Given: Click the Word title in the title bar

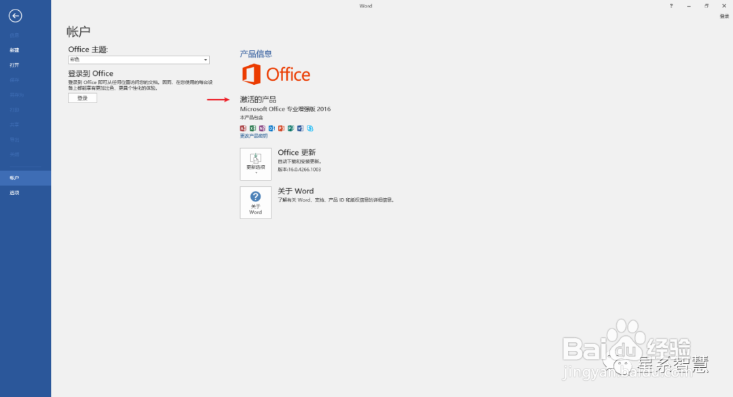Looking at the screenshot, I should 366,6.
